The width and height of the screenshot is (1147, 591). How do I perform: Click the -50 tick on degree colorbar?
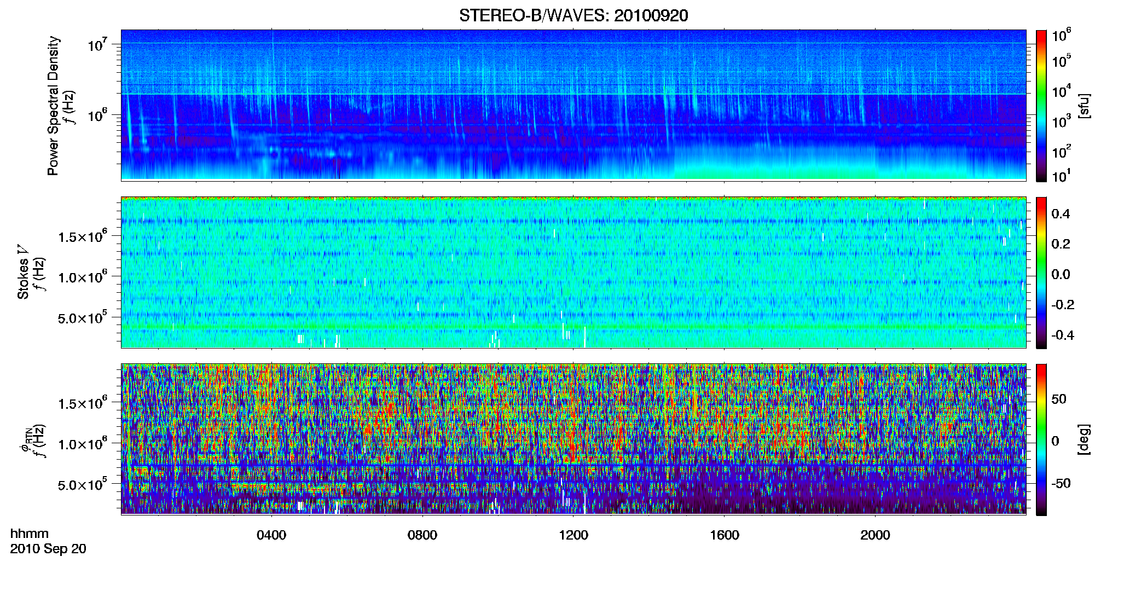pyautogui.click(x=1061, y=483)
